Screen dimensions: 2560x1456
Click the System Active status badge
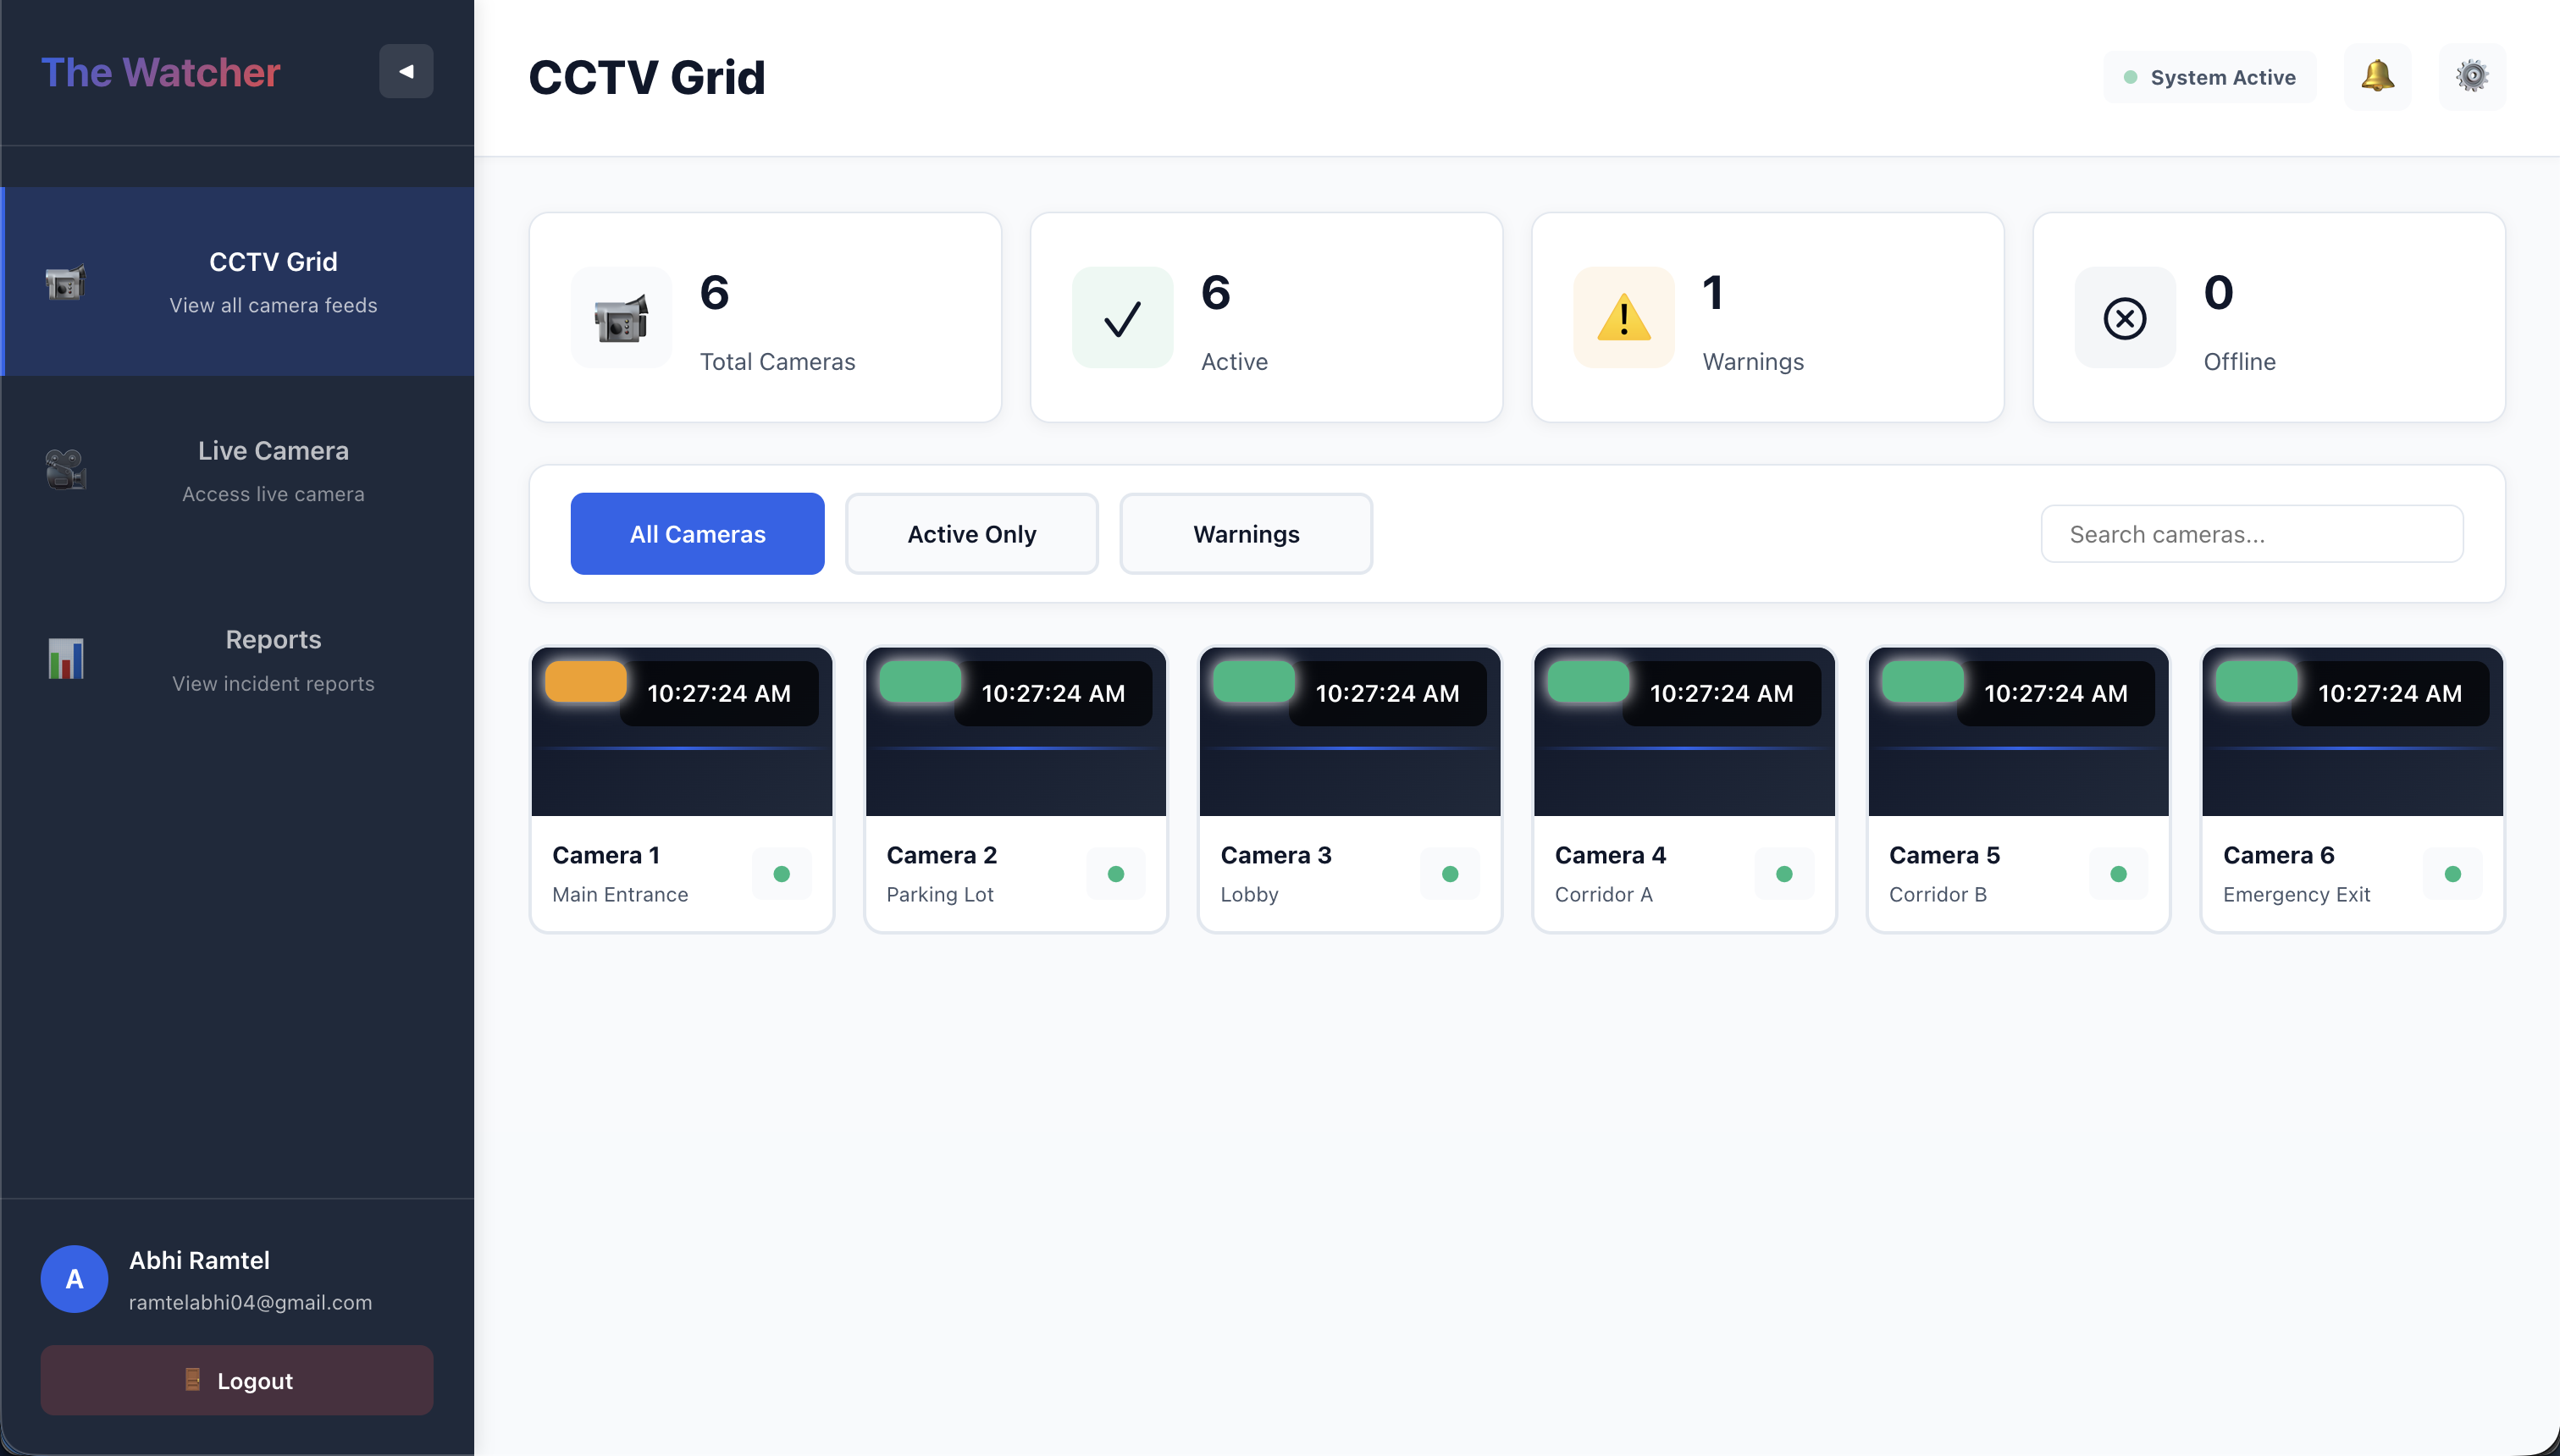tap(2209, 77)
